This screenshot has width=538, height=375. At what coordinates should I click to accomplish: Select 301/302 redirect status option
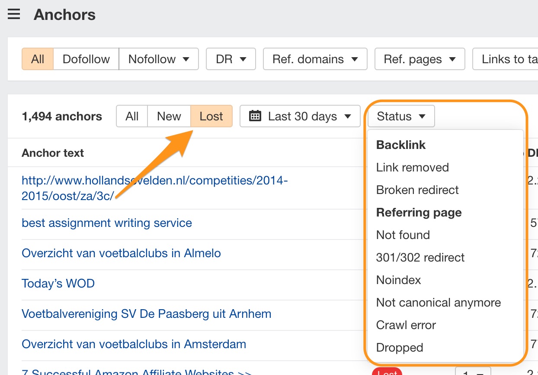(x=420, y=258)
